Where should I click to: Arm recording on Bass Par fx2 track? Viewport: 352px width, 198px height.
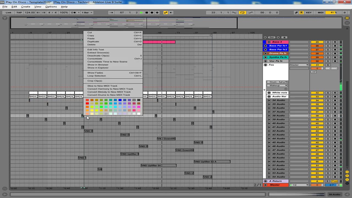335,50
